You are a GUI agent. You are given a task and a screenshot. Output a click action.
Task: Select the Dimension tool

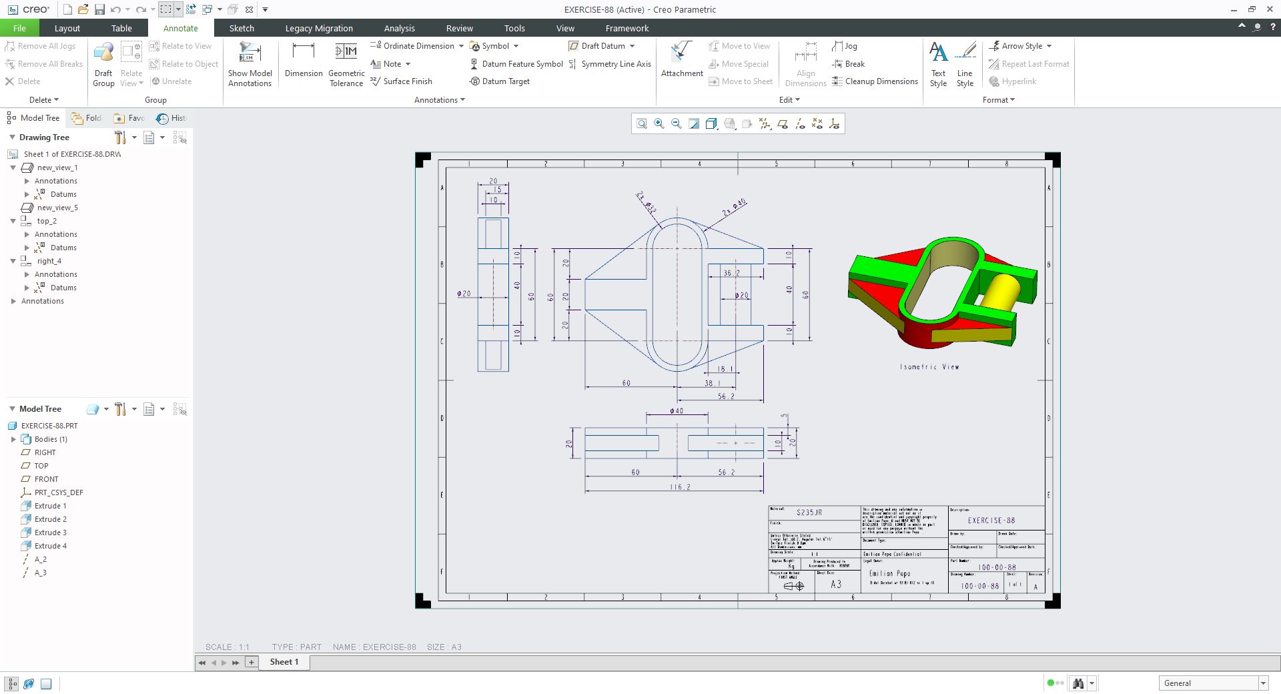(304, 60)
